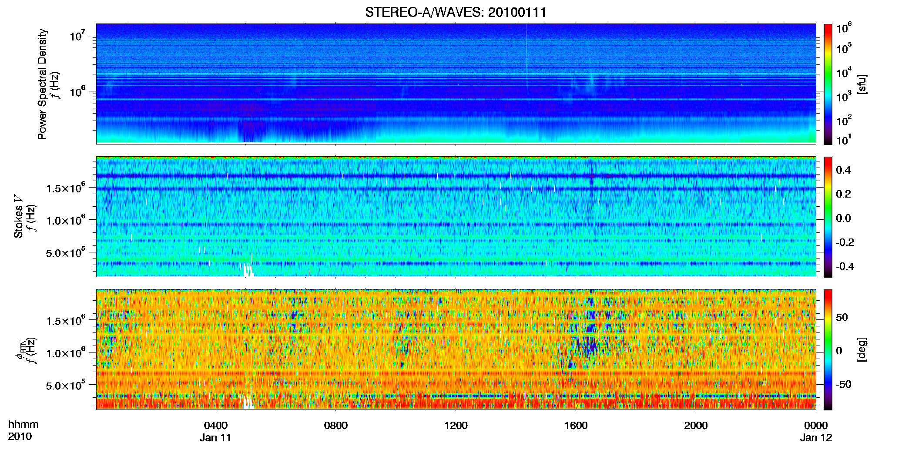Viewport: 912px width, 470px height.
Task: Click the 10^7 tick on the power spectral density axis
Action: pos(78,35)
